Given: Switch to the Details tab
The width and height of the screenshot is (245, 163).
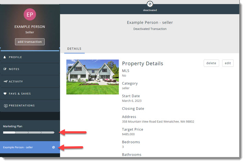Looking at the screenshot, I should point(74,49).
